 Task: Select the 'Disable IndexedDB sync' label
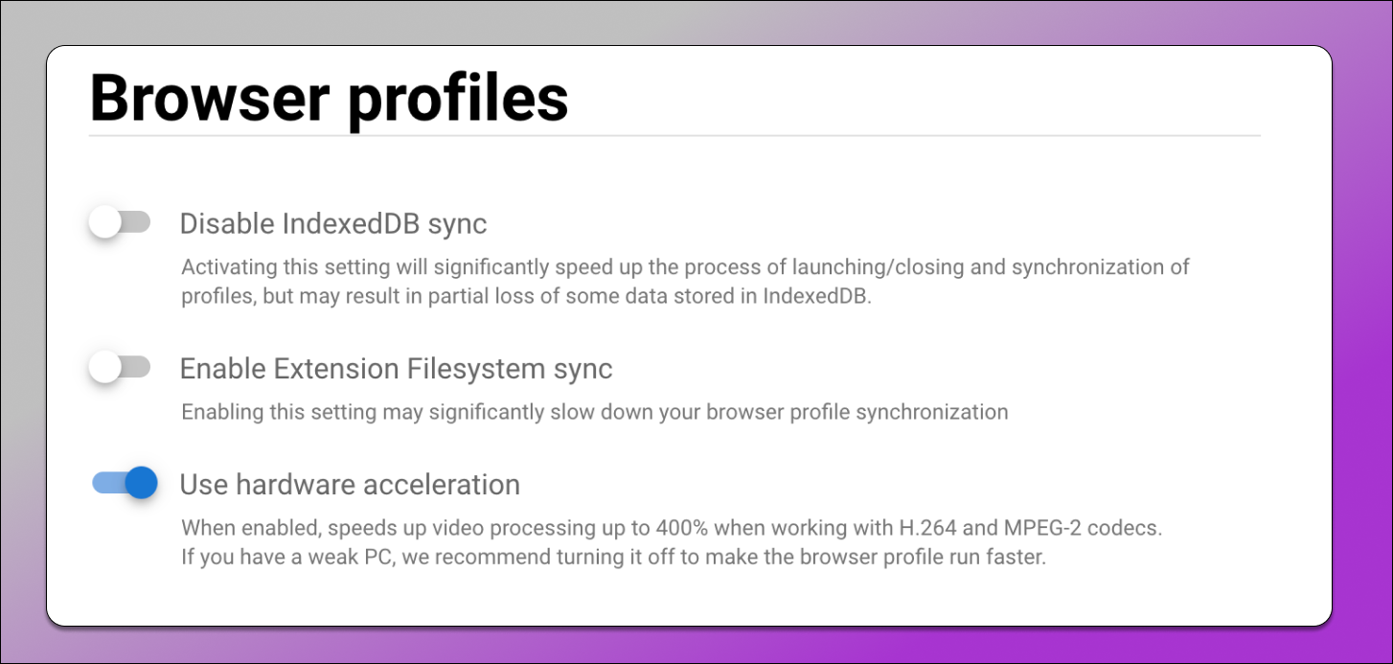click(333, 224)
